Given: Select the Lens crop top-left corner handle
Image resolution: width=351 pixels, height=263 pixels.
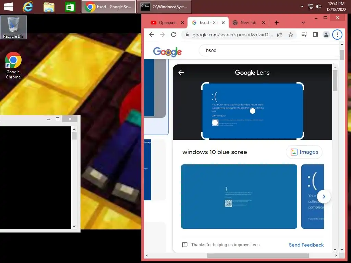Looking at the screenshot, I should [x=204, y=85].
